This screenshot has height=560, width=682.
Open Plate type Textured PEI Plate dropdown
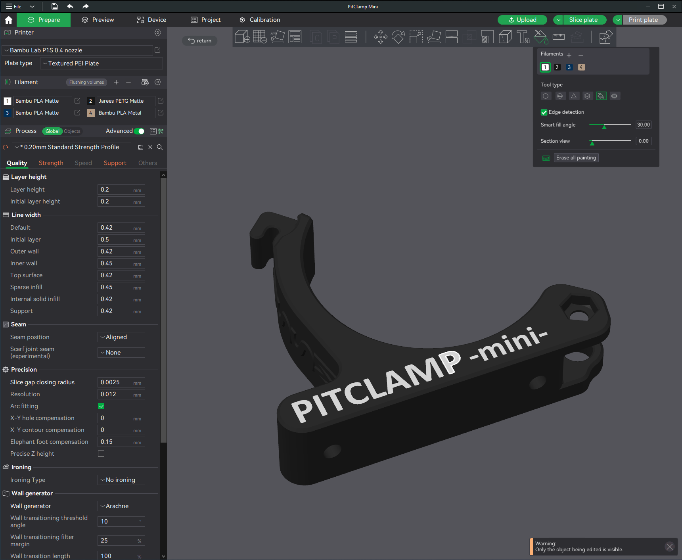point(102,63)
